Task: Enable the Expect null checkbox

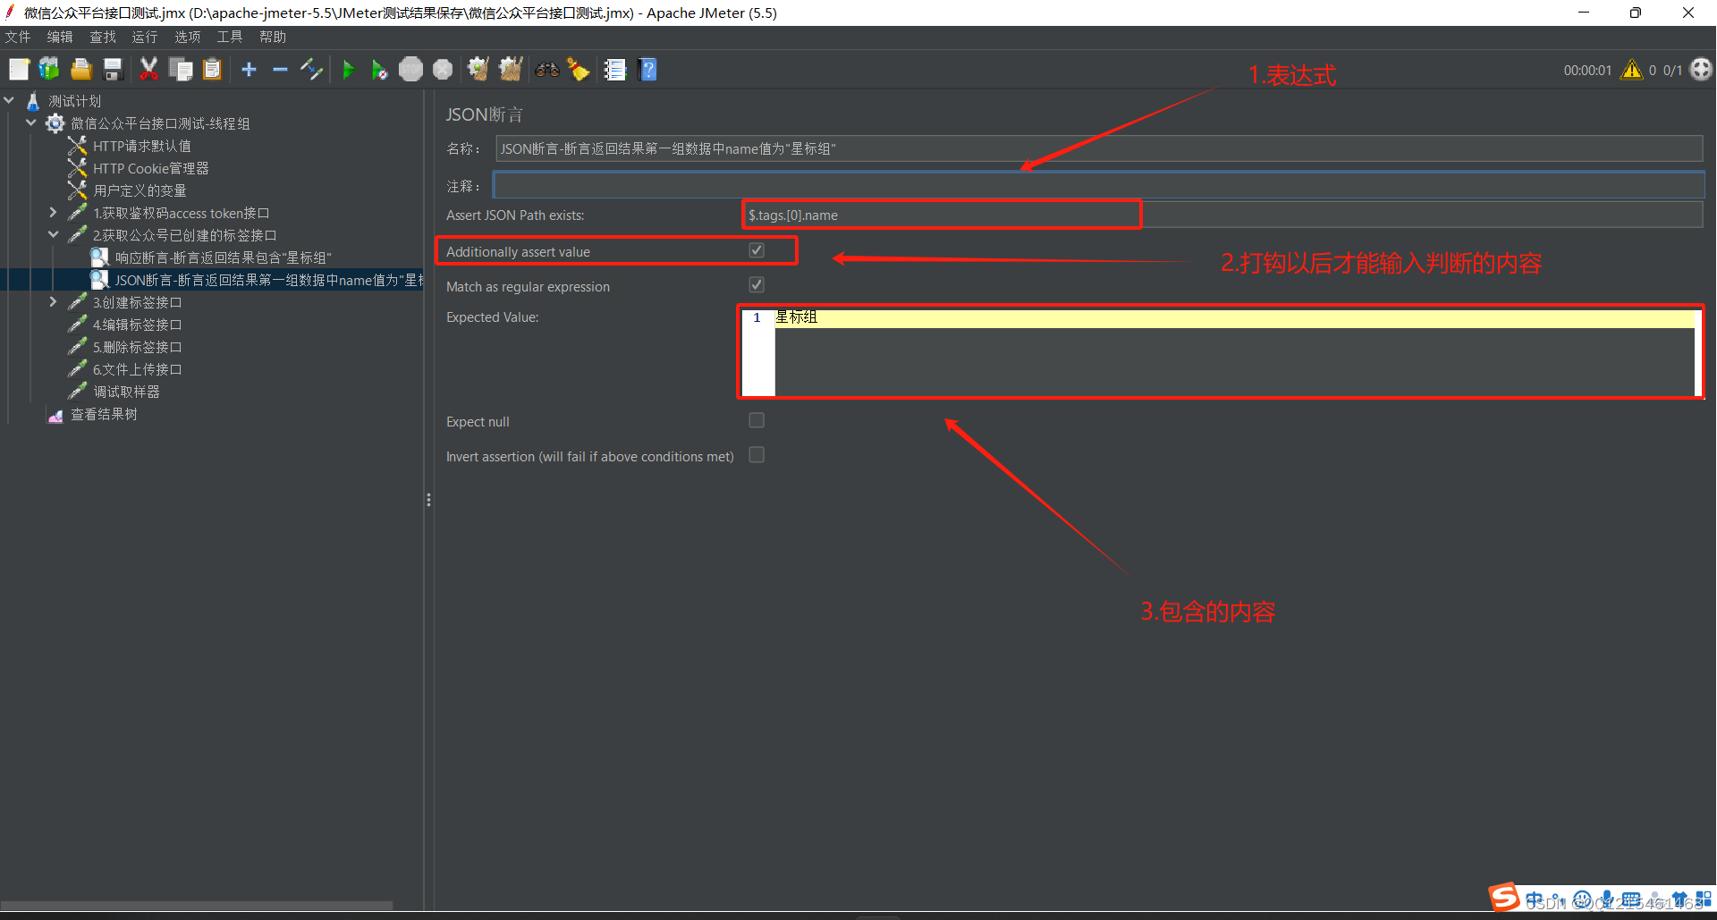Action: (x=757, y=420)
